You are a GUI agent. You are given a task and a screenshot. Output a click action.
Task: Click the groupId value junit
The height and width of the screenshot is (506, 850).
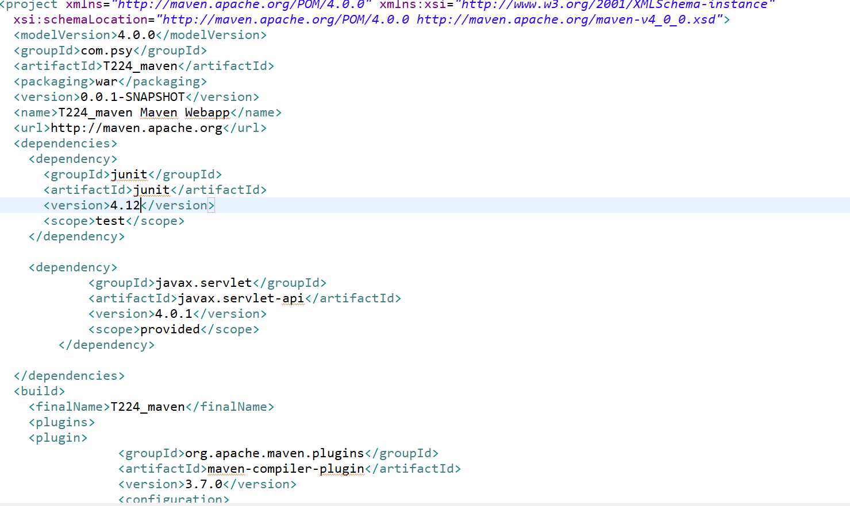click(129, 174)
